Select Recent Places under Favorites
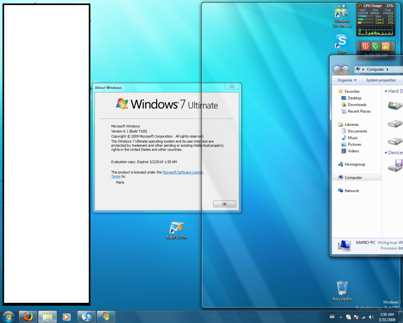Image resolution: width=403 pixels, height=323 pixels. [356, 111]
